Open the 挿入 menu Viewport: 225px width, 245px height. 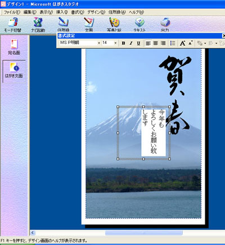tap(62, 12)
